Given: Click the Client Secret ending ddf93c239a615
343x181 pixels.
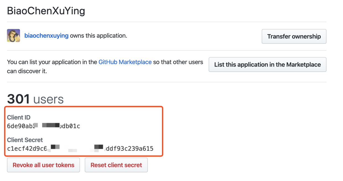Looking at the screenshot, I should 129,149.
